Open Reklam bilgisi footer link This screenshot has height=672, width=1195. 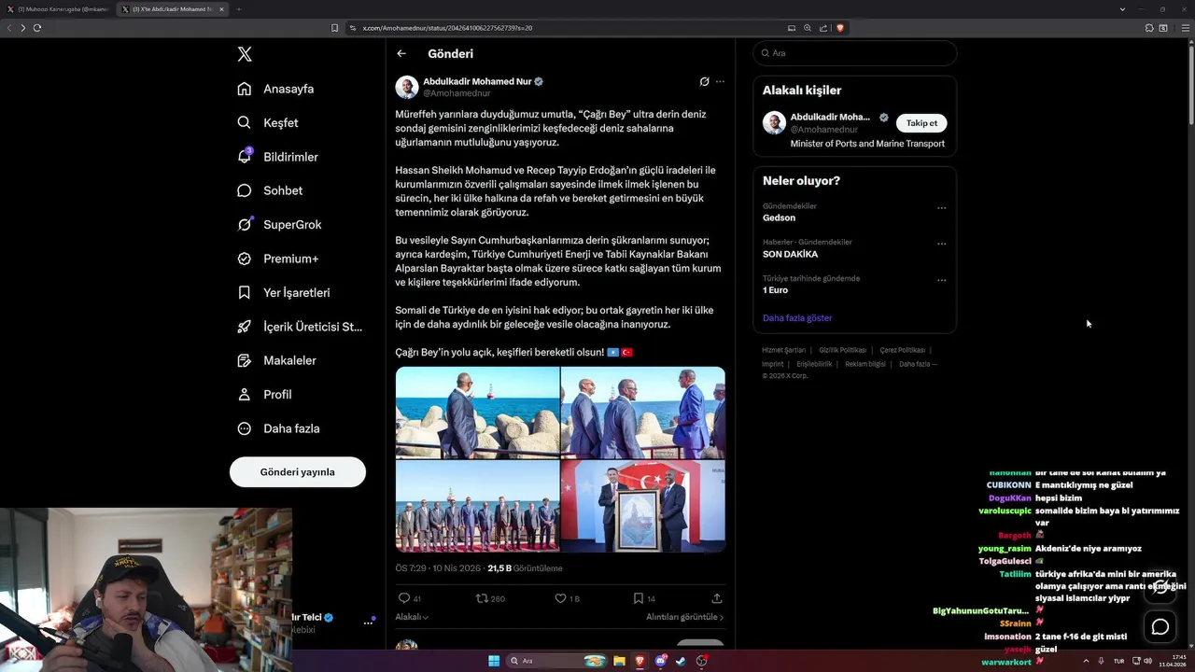click(x=865, y=364)
